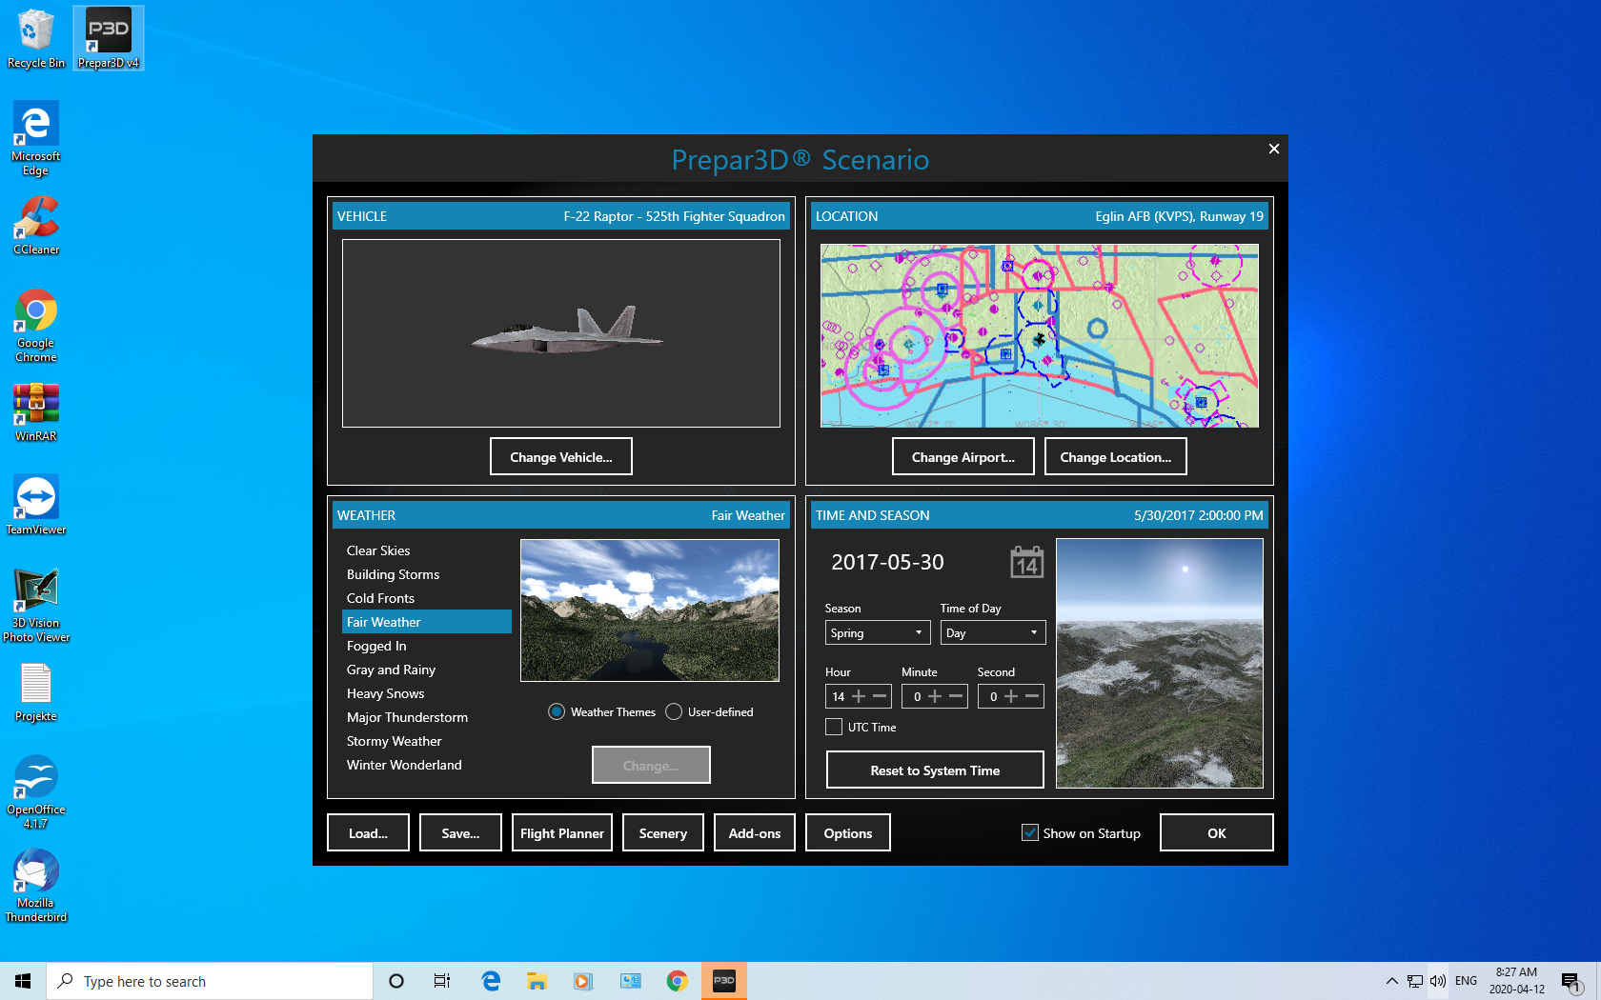Select the Projekte file icon

pos(36,691)
